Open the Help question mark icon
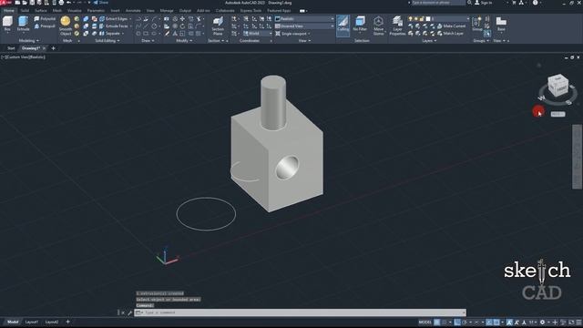 (x=536, y=3)
